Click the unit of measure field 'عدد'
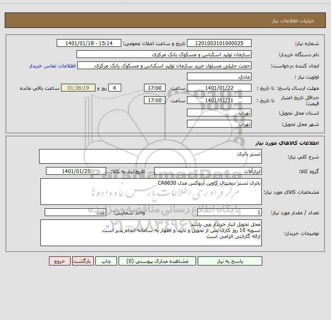Viewport: 331px width, 320px height. pos(75,213)
